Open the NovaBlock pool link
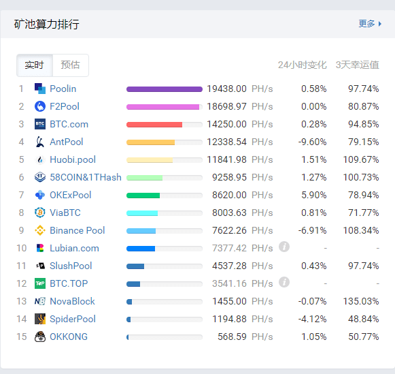395x374 pixels. [72, 301]
